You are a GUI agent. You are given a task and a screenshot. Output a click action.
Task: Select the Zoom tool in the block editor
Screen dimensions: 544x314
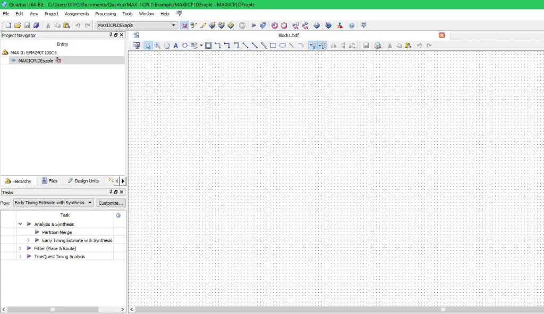pos(157,46)
